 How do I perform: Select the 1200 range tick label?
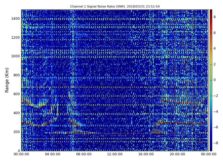click(16, 38)
